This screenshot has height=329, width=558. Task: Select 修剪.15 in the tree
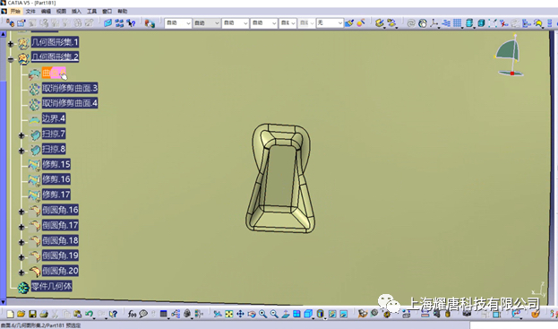[x=56, y=164]
